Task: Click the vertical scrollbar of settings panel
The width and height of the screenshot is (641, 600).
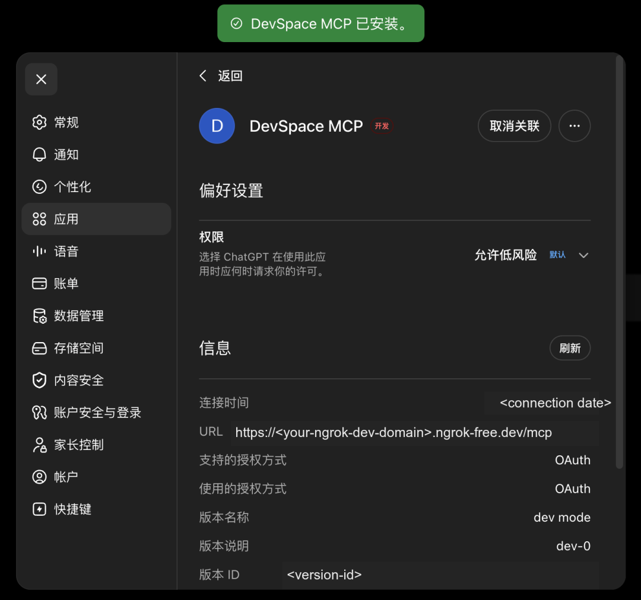Action: pyautogui.click(x=619, y=261)
